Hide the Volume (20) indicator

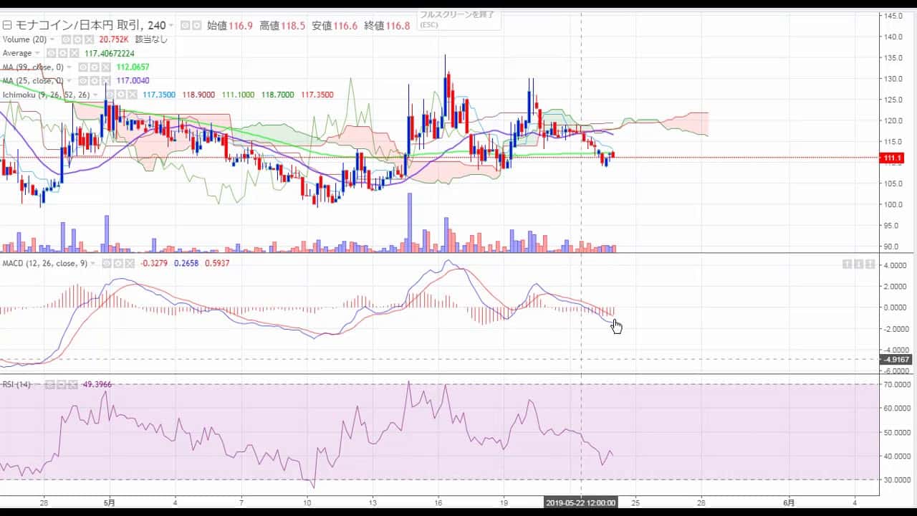coord(66,39)
